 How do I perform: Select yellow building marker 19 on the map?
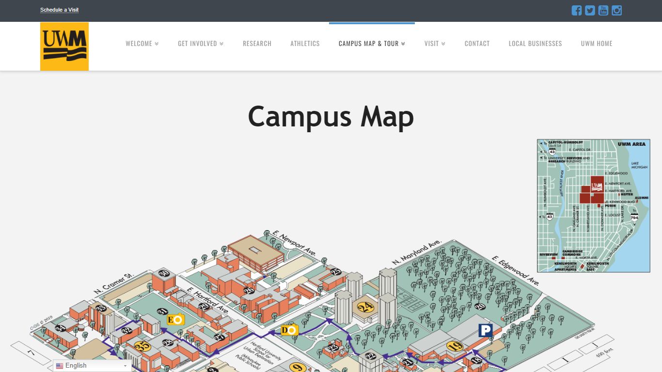click(x=456, y=346)
